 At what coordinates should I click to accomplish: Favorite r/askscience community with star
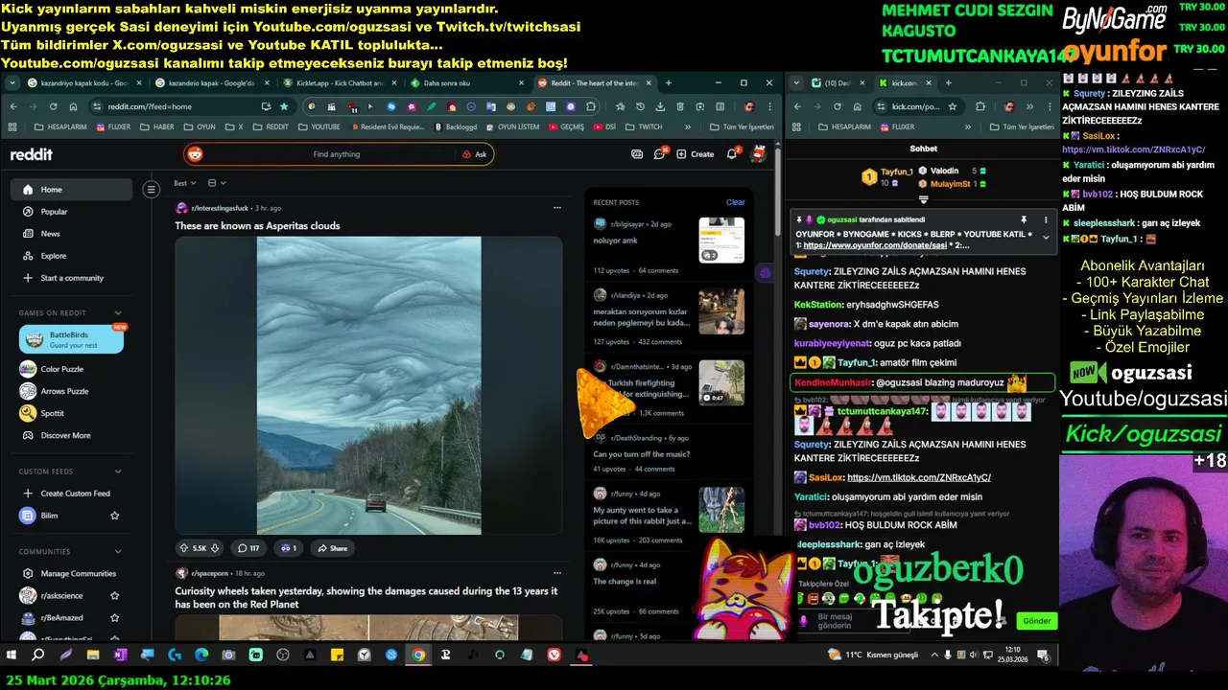coord(115,595)
